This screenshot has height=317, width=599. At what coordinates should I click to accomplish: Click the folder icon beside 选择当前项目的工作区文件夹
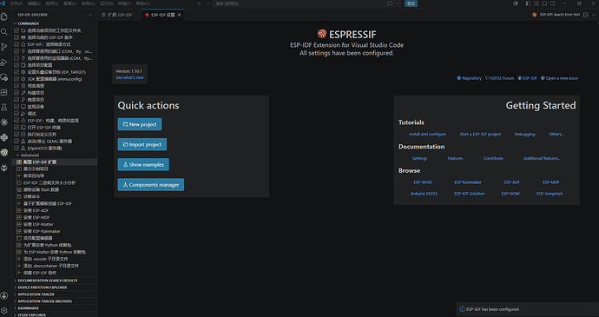[23, 30]
